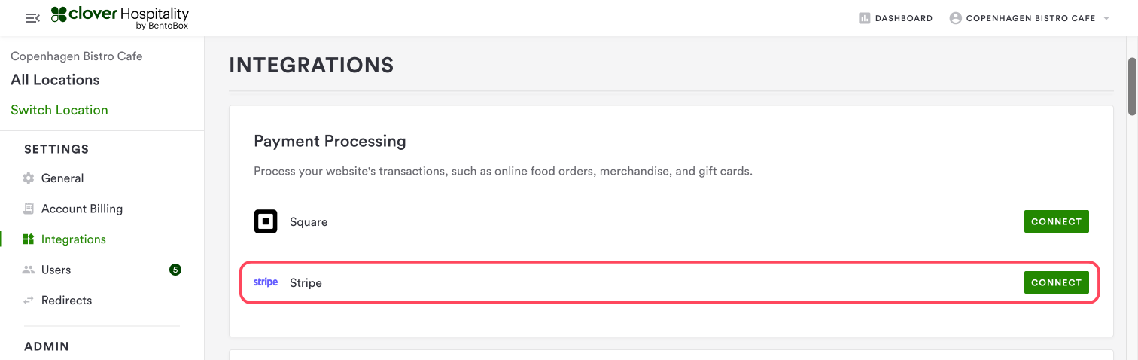The height and width of the screenshot is (360, 1138).
Task: Click the Switch Location link
Action: [x=59, y=110]
